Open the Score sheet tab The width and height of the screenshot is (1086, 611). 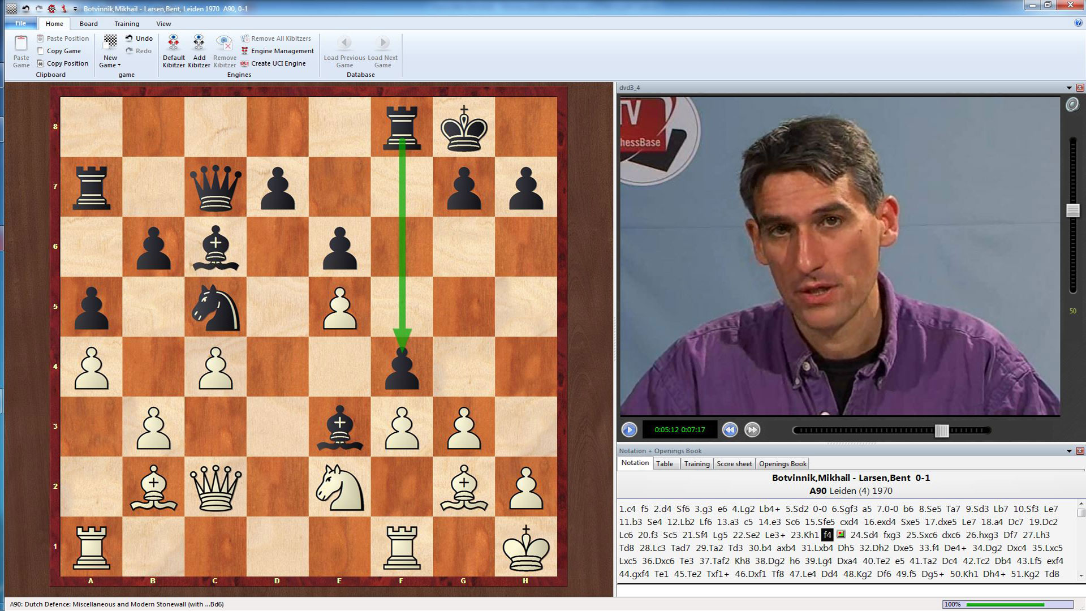click(734, 463)
